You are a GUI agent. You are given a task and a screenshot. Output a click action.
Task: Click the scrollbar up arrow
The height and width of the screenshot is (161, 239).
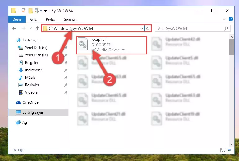(x=232, y=37)
